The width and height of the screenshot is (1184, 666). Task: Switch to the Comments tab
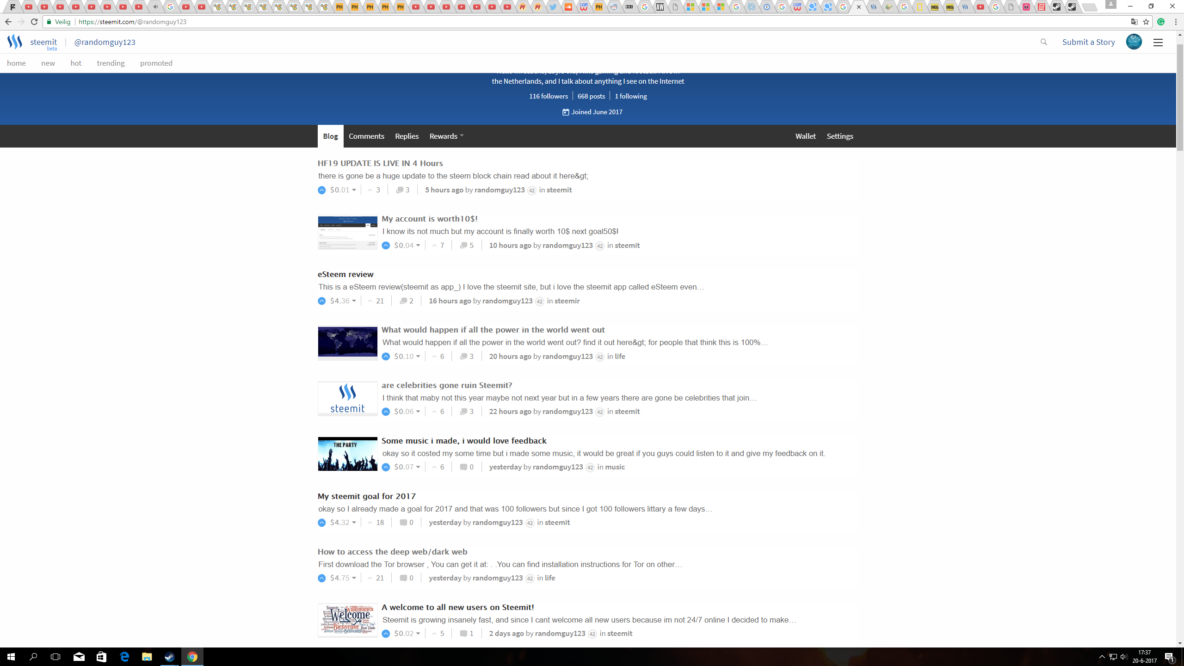point(366,136)
